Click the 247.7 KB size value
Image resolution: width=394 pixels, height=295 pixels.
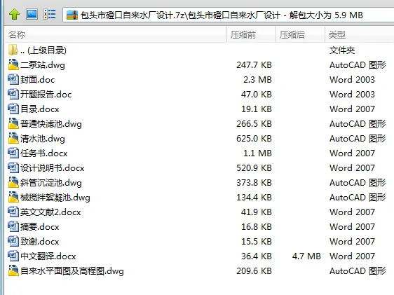[x=254, y=65]
